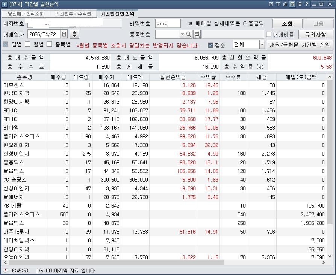This screenshot has height=275, width=336.
Task: Click the vertical scrollbar on the right
Action: coord(333,151)
